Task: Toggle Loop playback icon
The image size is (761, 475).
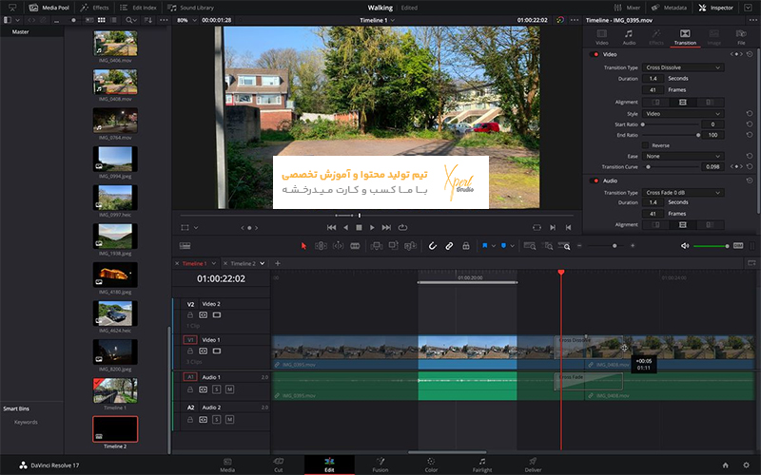Action: click(402, 227)
